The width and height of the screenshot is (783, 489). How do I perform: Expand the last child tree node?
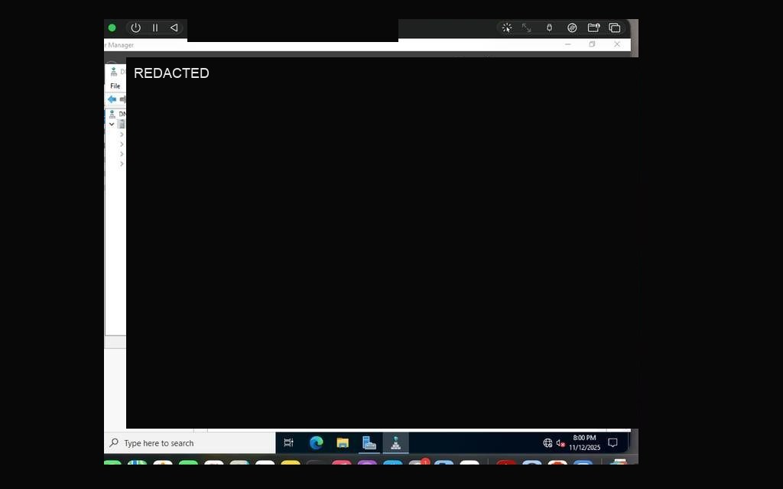coord(122,164)
